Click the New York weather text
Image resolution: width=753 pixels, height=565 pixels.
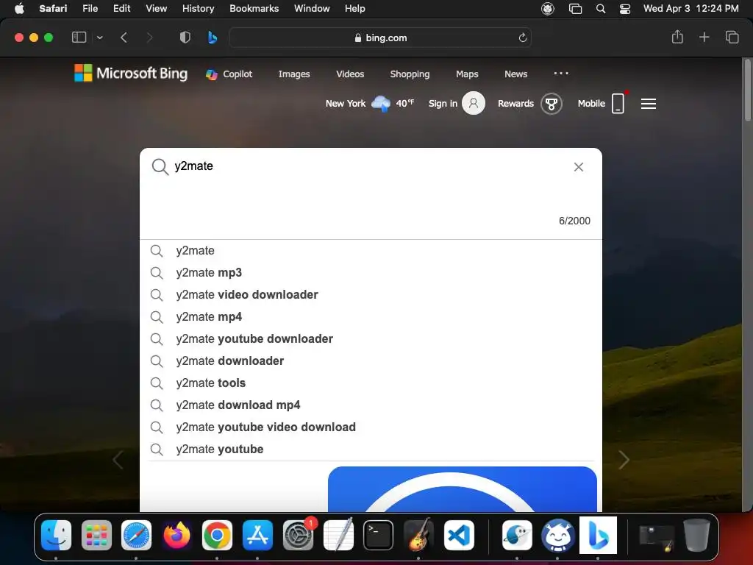[346, 103]
